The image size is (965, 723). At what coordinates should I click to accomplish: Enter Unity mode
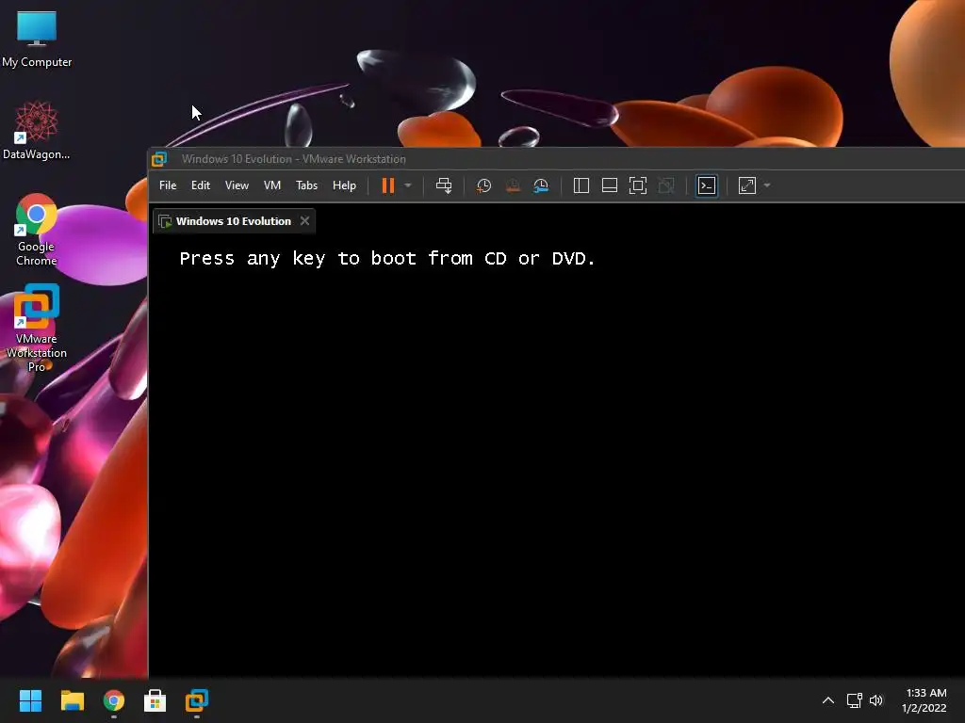pyautogui.click(x=666, y=185)
